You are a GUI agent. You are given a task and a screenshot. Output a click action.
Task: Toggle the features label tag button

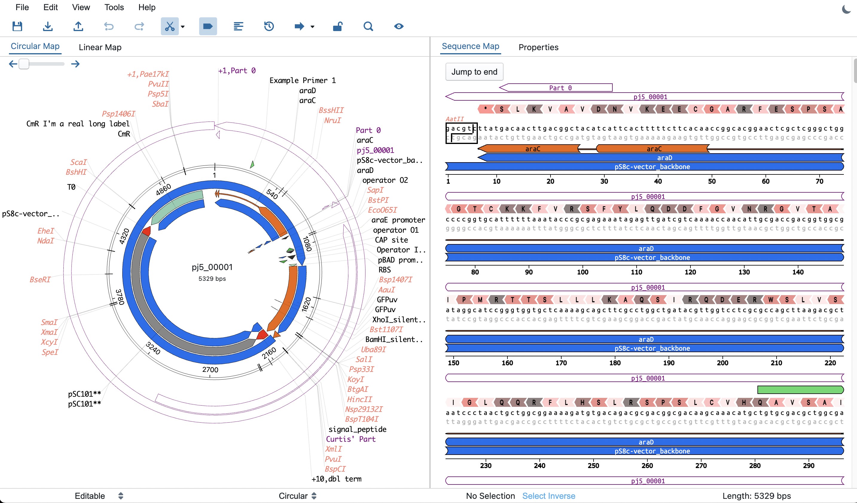(x=208, y=26)
